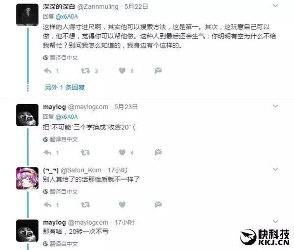The height and width of the screenshot is (250, 294).
Task: Reply to the Satori_Kom tweet
Action: [48, 205]
